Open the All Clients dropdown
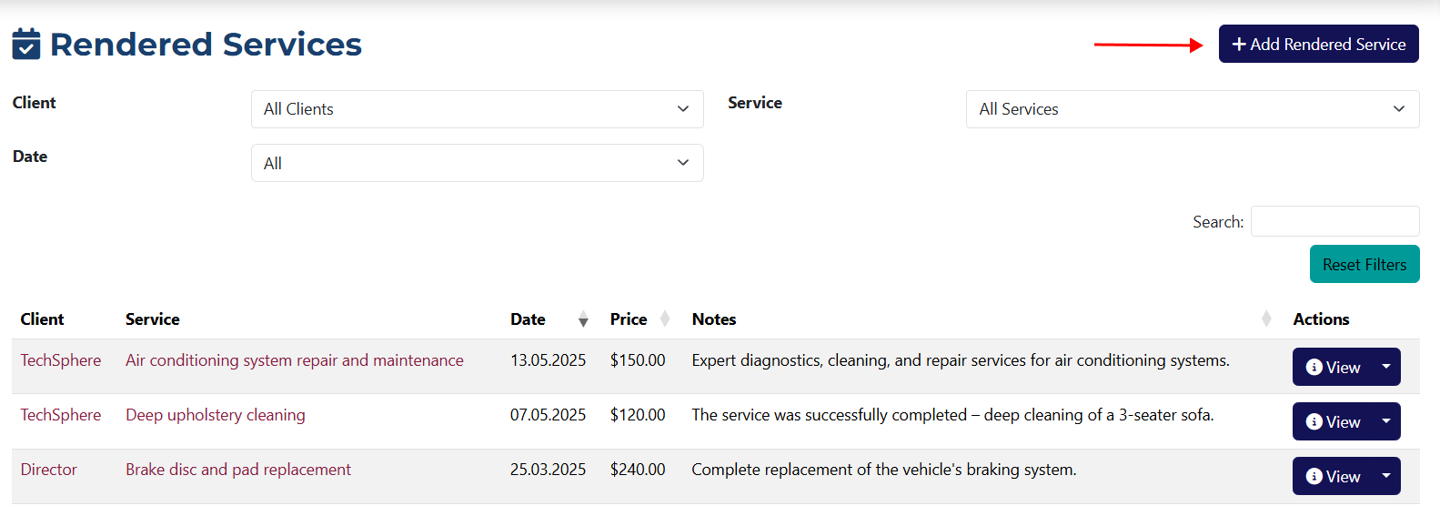This screenshot has width=1440, height=516. tap(477, 109)
